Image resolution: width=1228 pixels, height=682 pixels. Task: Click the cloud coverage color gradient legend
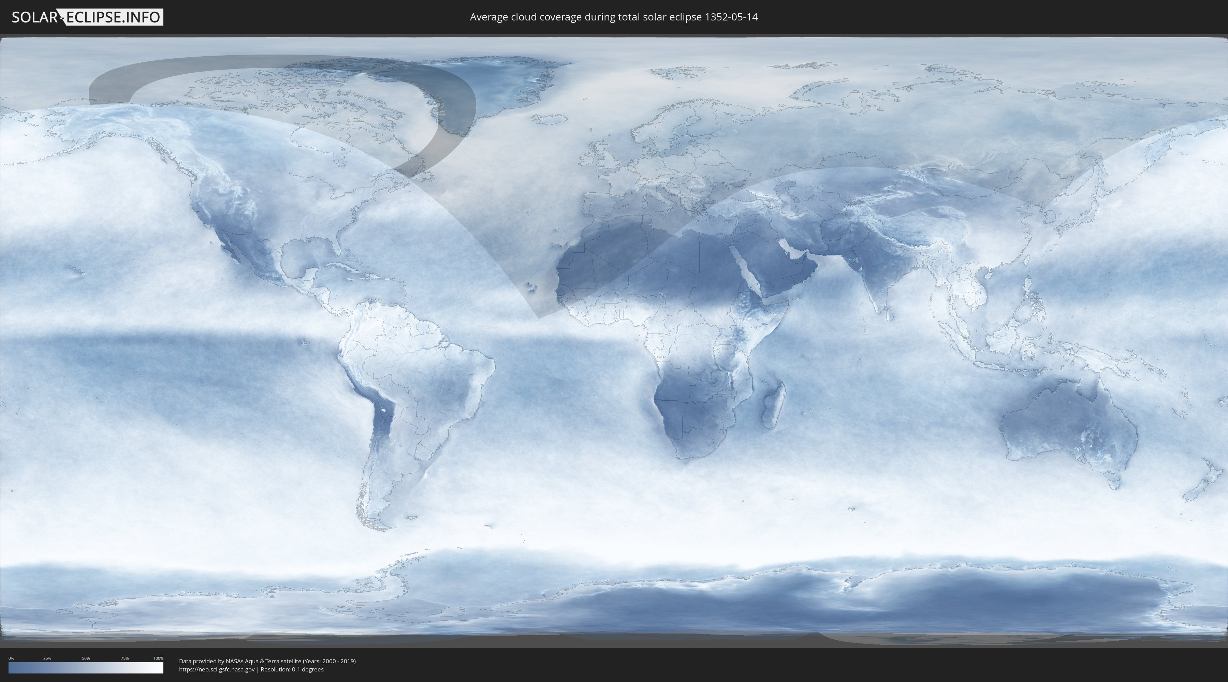pos(86,668)
